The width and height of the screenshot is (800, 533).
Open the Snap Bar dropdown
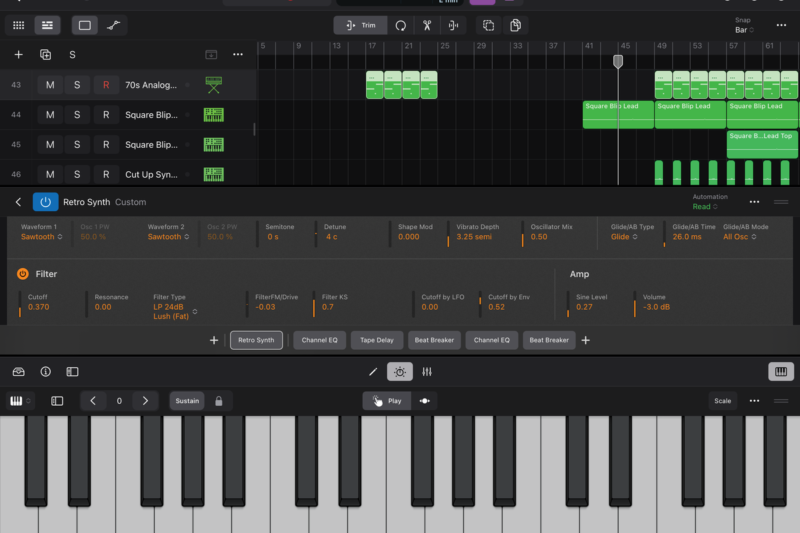click(x=743, y=29)
